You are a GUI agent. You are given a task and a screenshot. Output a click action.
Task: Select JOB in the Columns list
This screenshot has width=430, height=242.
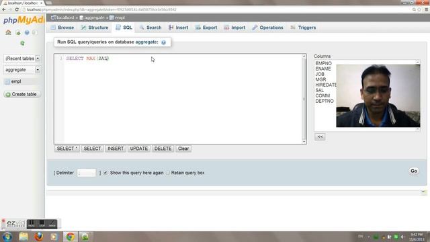coord(320,75)
